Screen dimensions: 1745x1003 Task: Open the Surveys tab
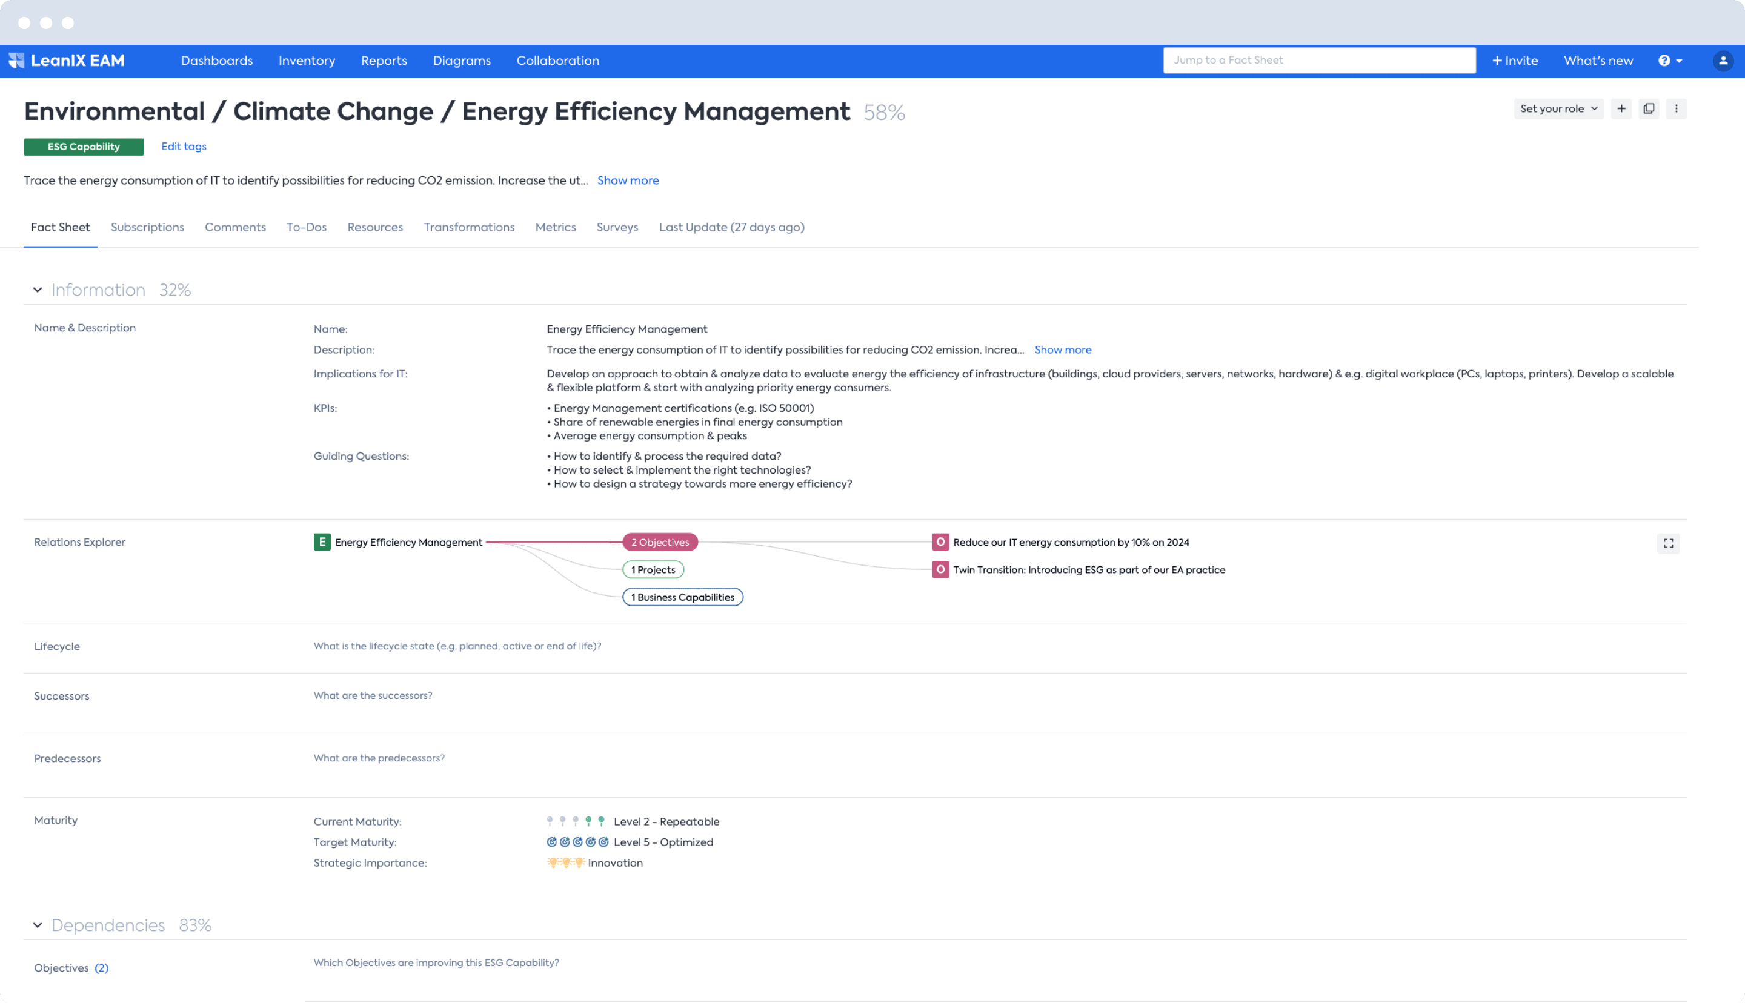tap(617, 227)
